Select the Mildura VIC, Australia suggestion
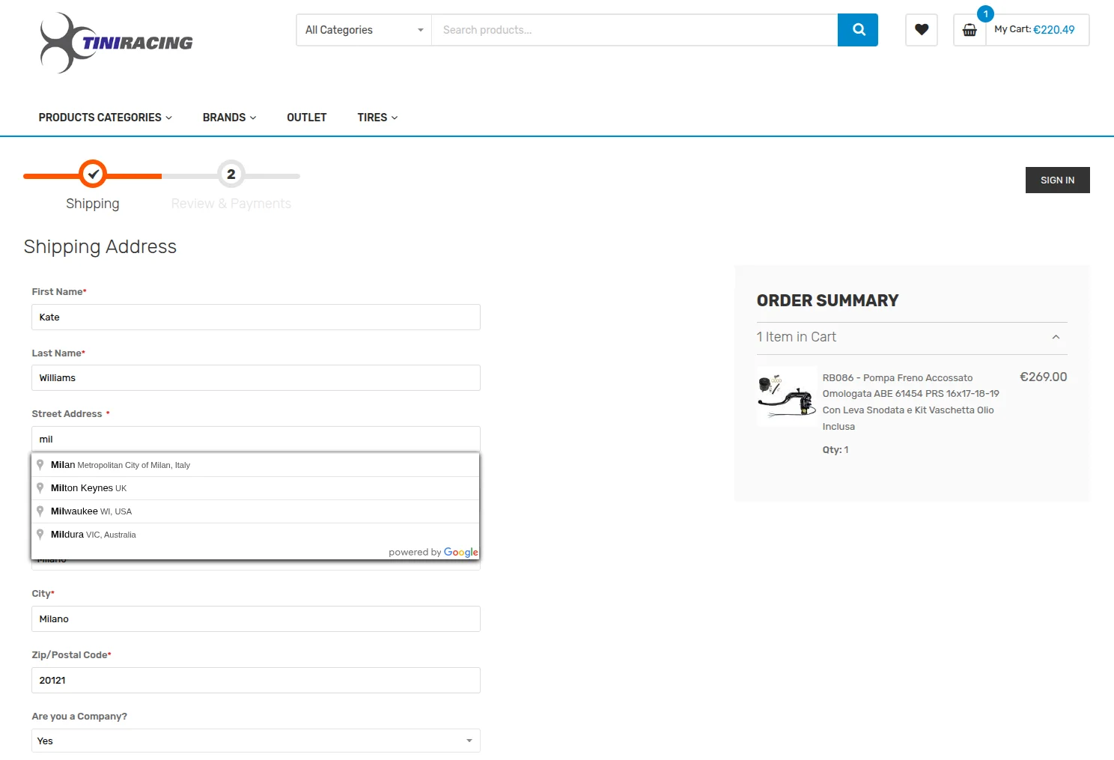1114x760 pixels. (x=255, y=535)
